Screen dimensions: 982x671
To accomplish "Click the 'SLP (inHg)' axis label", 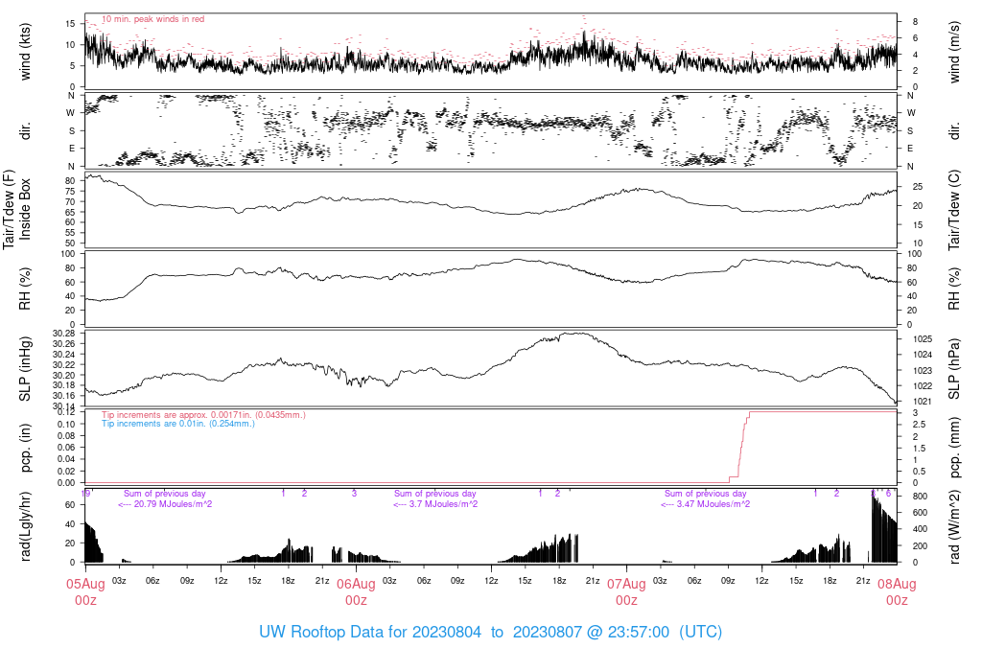I will [x=25, y=369].
